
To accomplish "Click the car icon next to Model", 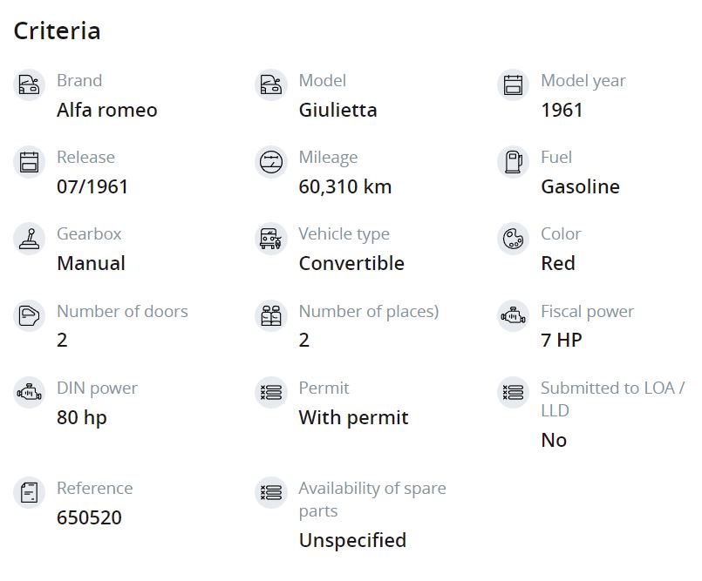I will click(271, 84).
